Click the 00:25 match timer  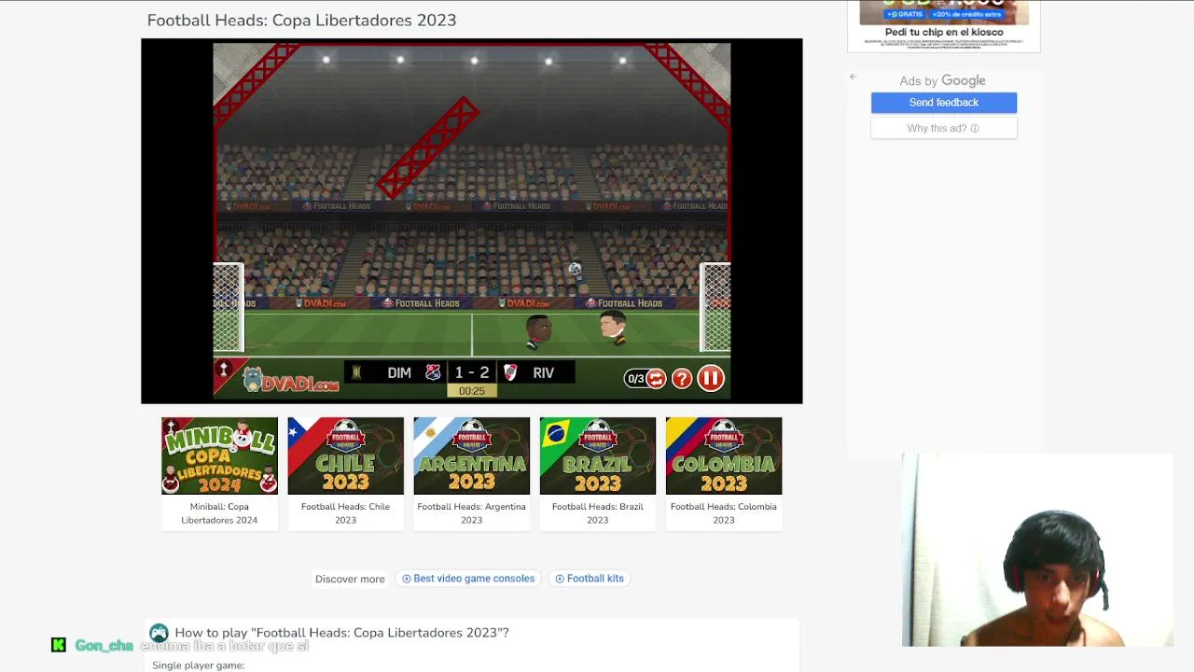471,391
